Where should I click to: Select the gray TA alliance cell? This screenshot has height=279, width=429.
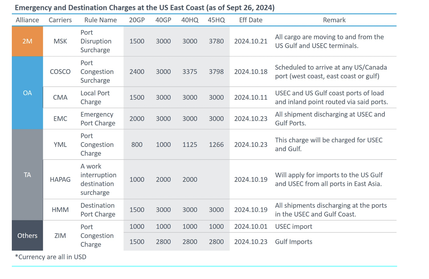click(x=27, y=175)
